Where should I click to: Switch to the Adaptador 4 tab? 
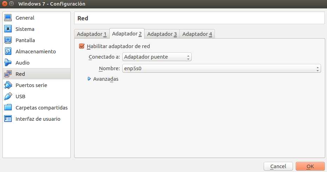197,34
